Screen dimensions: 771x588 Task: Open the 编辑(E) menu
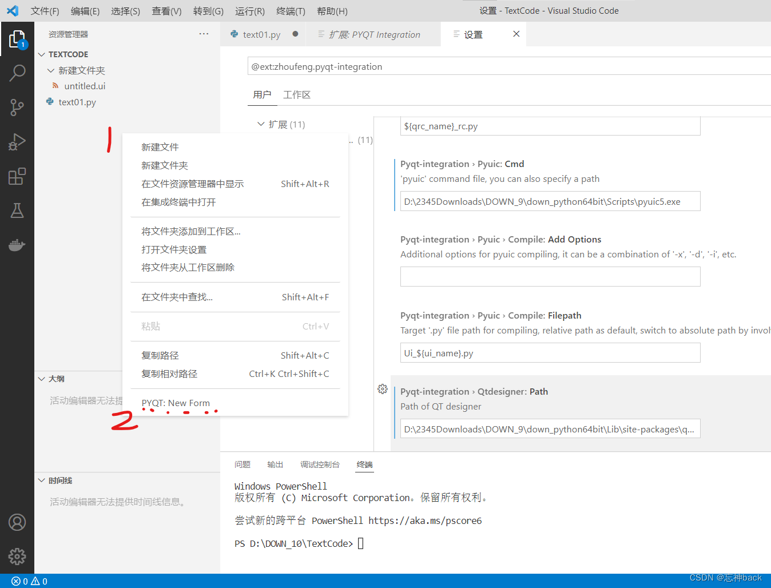pos(85,11)
